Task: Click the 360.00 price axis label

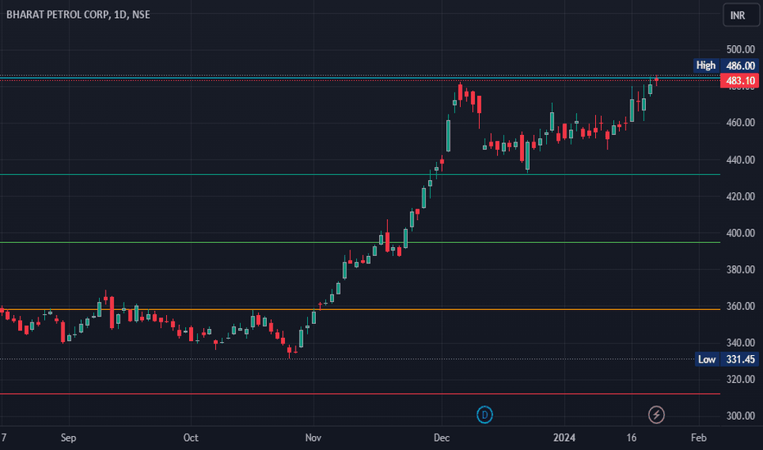Action: click(x=740, y=306)
